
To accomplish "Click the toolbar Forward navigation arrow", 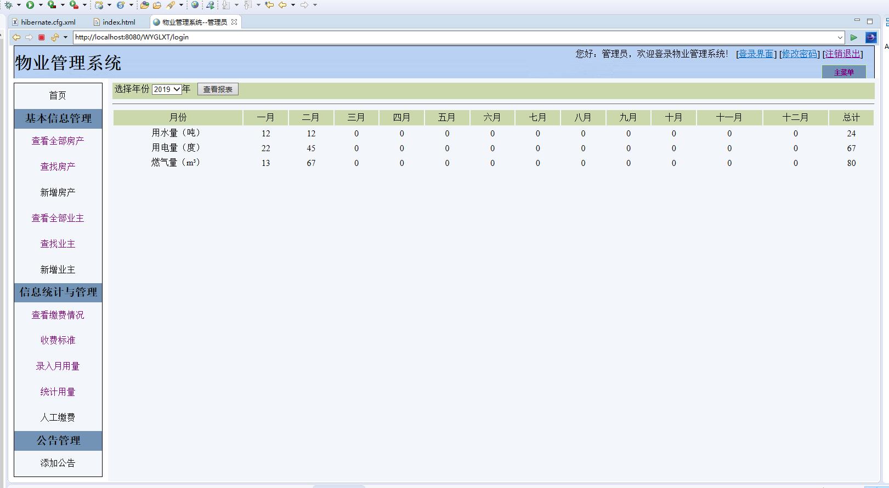I will coord(304,5).
